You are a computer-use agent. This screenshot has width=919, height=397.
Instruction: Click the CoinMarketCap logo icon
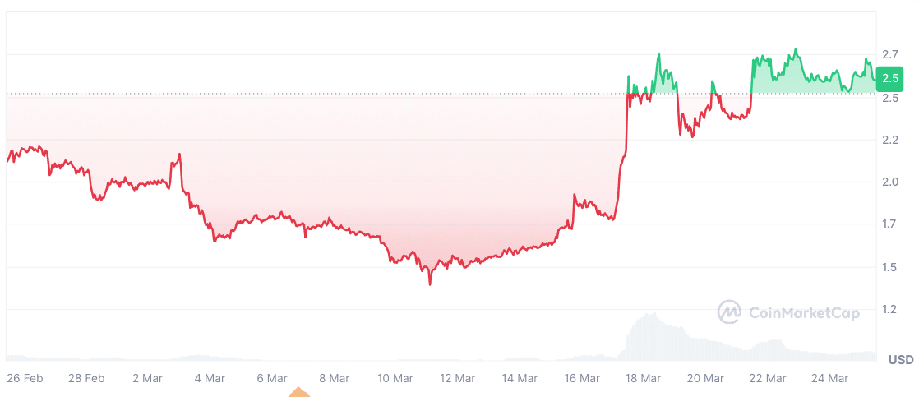click(730, 312)
